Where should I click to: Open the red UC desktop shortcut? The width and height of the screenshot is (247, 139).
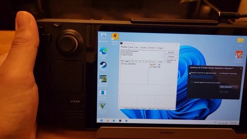239,56
